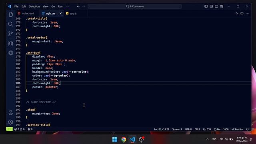Open the Run menu
The height and width of the screenshot is (144, 256).
pyautogui.click(x=60, y=6)
